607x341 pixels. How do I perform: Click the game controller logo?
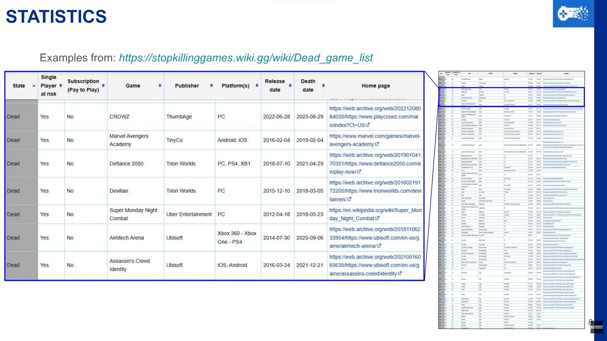click(x=573, y=14)
